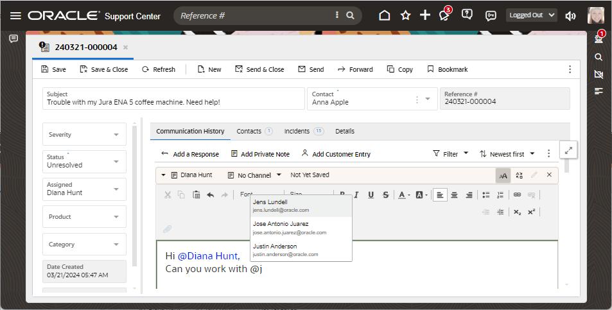Align text right

469,194
